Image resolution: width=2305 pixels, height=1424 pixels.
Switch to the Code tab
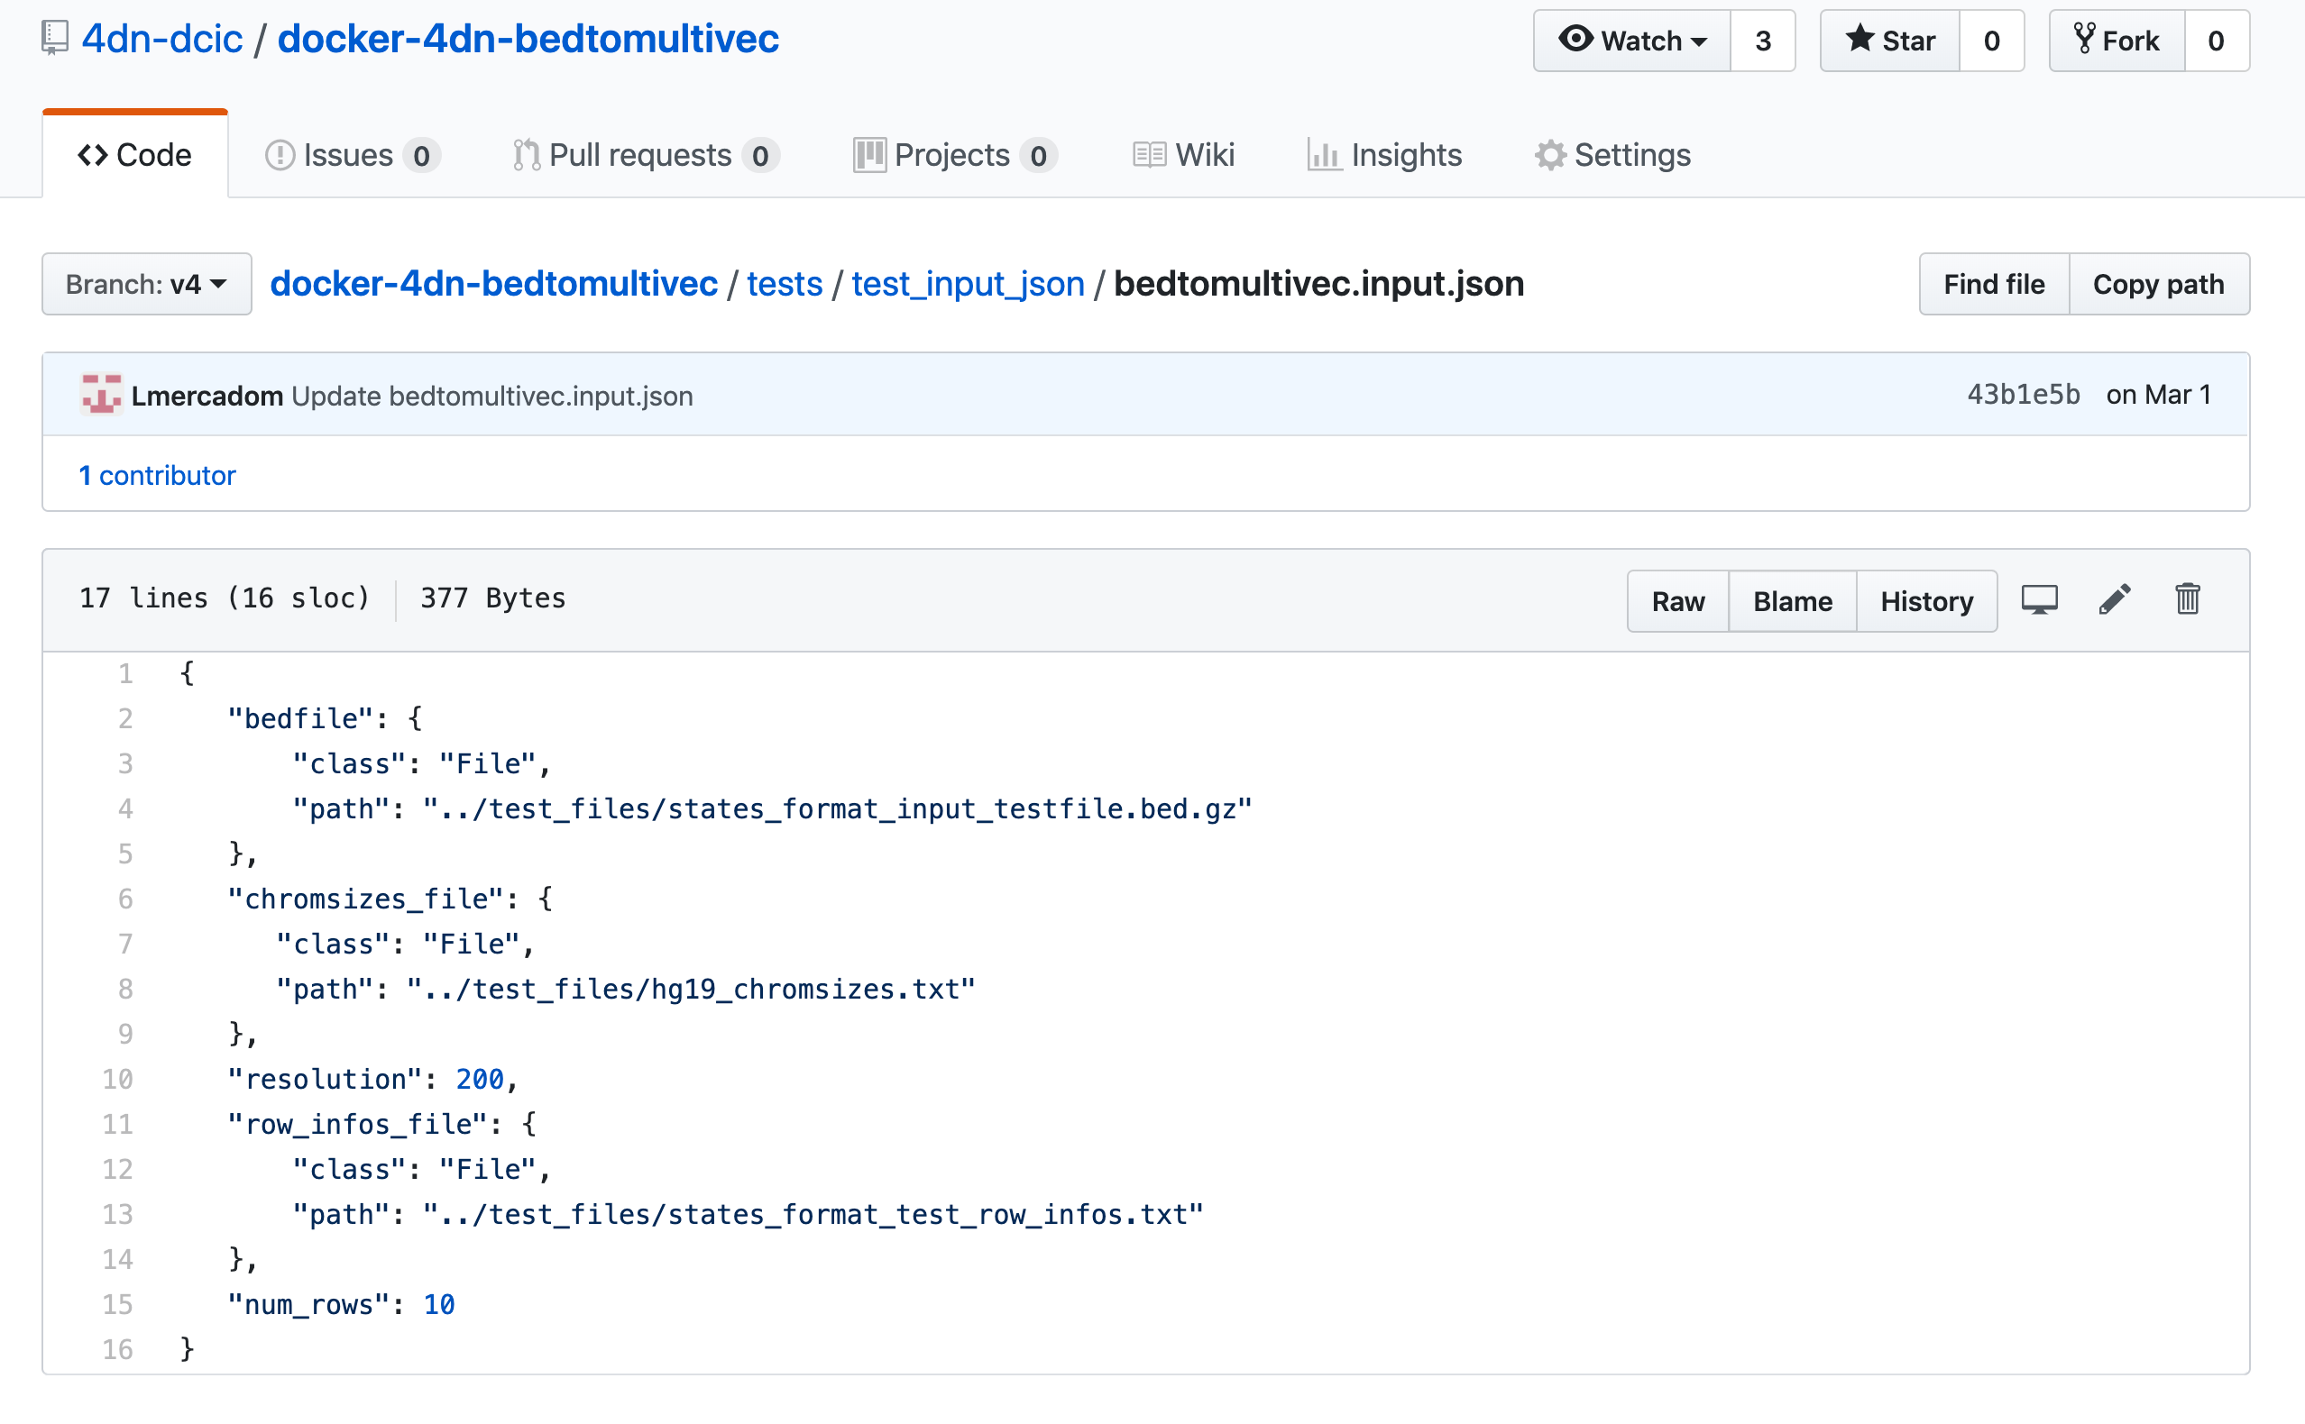point(134,154)
